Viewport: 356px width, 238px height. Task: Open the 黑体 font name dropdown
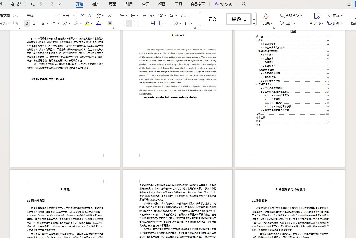click(57, 15)
